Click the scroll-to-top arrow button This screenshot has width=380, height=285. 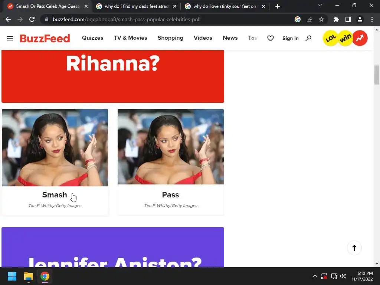tap(354, 248)
